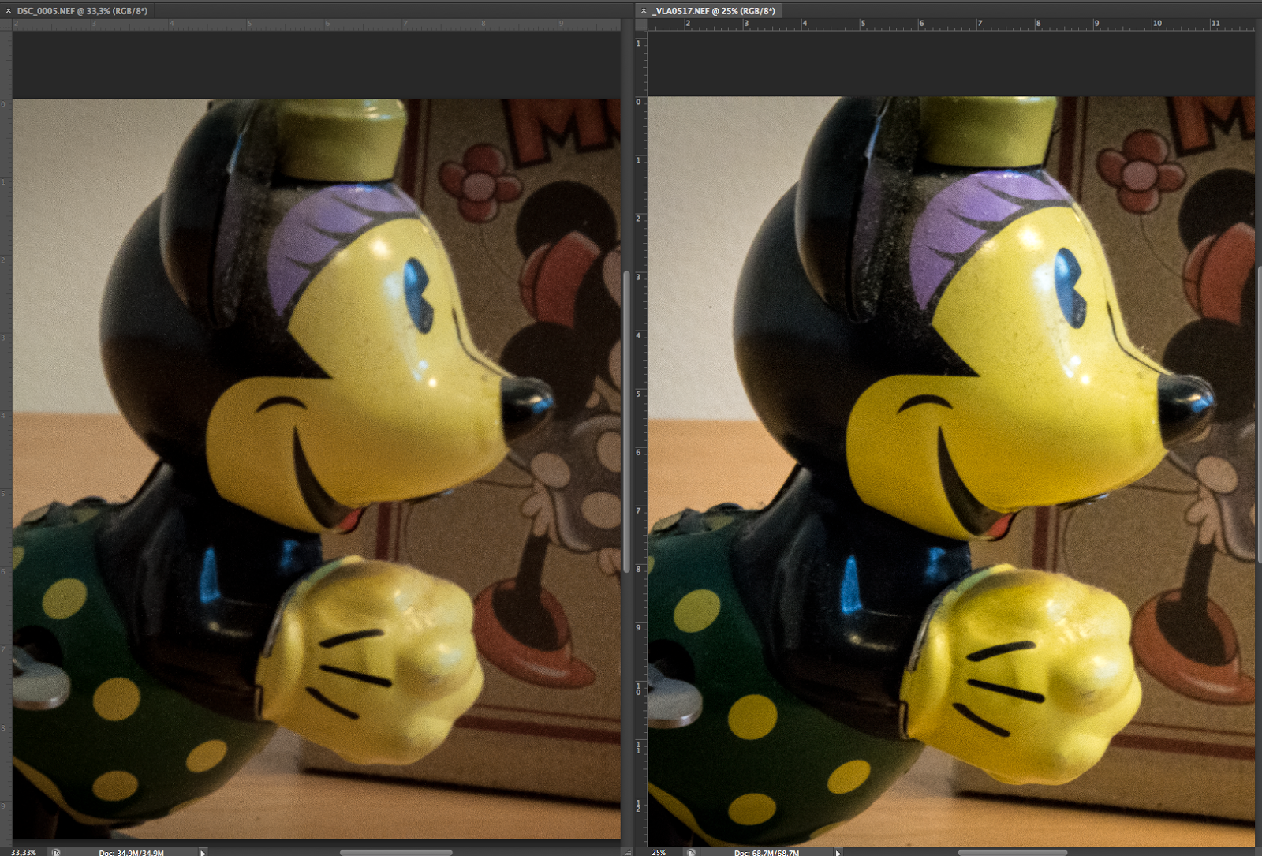Click the 25% zoom field
The width and height of the screenshot is (1262, 856).
coord(659,852)
